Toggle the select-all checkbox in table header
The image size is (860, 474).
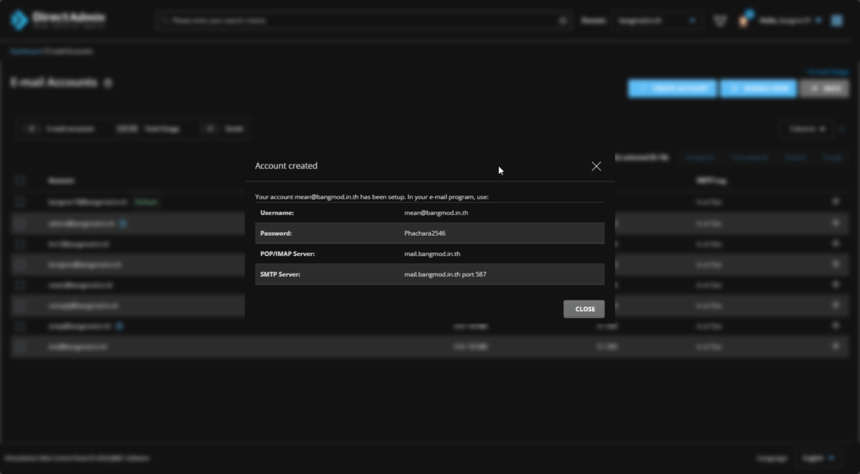[x=20, y=180]
